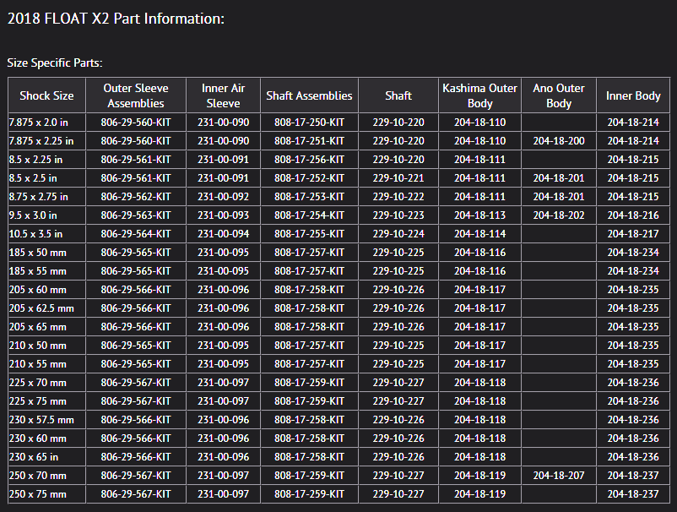Viewport: 677px width, 512px height.
Task: Select Ano Outer Body part 204-18-207
Action: pos(559,476)
